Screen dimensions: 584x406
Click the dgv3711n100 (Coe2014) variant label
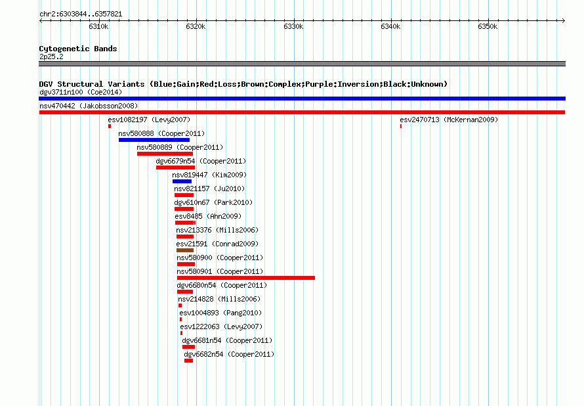coord(81,92)
